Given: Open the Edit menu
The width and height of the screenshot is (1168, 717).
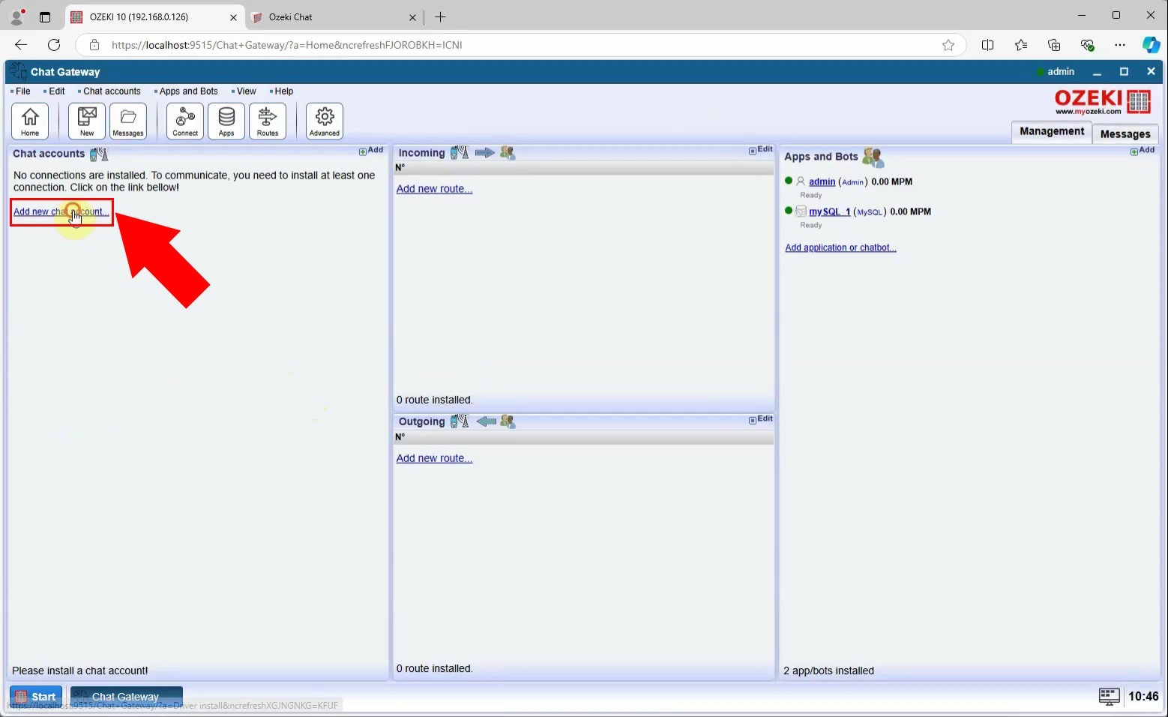Looking at the screenshot, I should coord(55,91).
